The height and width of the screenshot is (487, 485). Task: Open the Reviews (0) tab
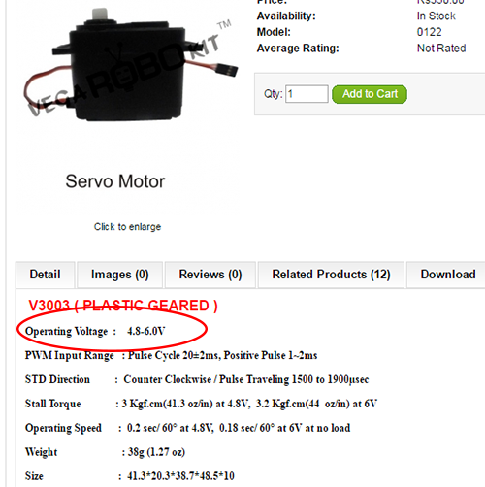pyautogui.click(x=210, y=275)
